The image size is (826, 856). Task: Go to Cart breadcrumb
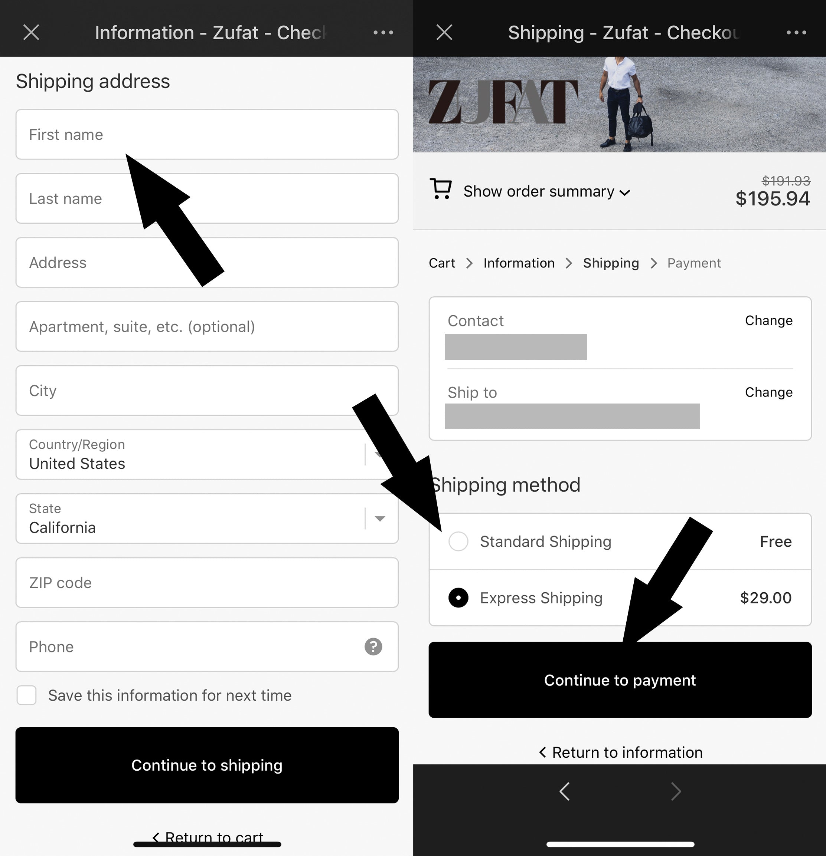click(x=442, y=263)
